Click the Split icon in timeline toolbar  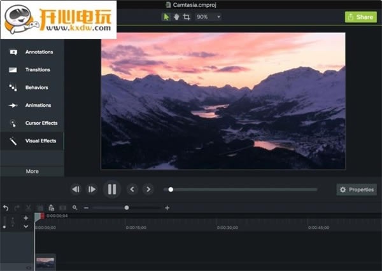[x=63, y=208]
